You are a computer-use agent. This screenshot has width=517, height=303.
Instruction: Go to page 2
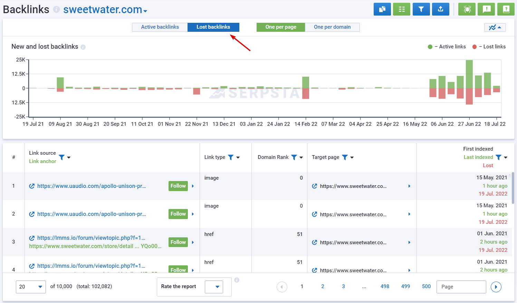point(323,286)
